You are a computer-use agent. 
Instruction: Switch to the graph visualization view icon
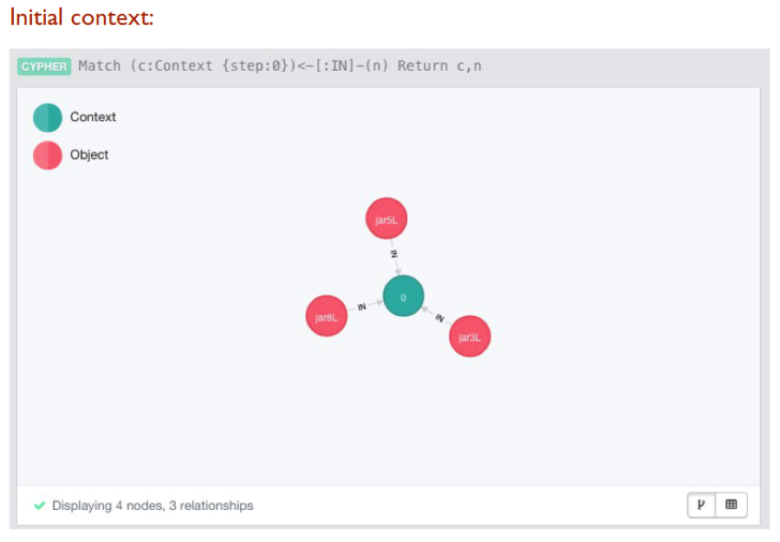702,505
